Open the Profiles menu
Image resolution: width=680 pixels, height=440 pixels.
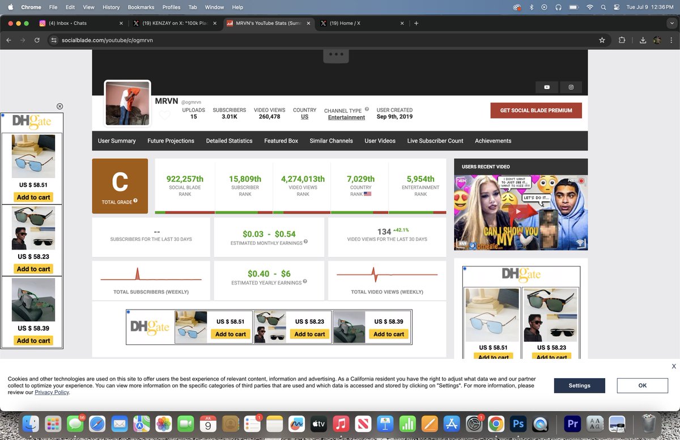coord(171,7)
